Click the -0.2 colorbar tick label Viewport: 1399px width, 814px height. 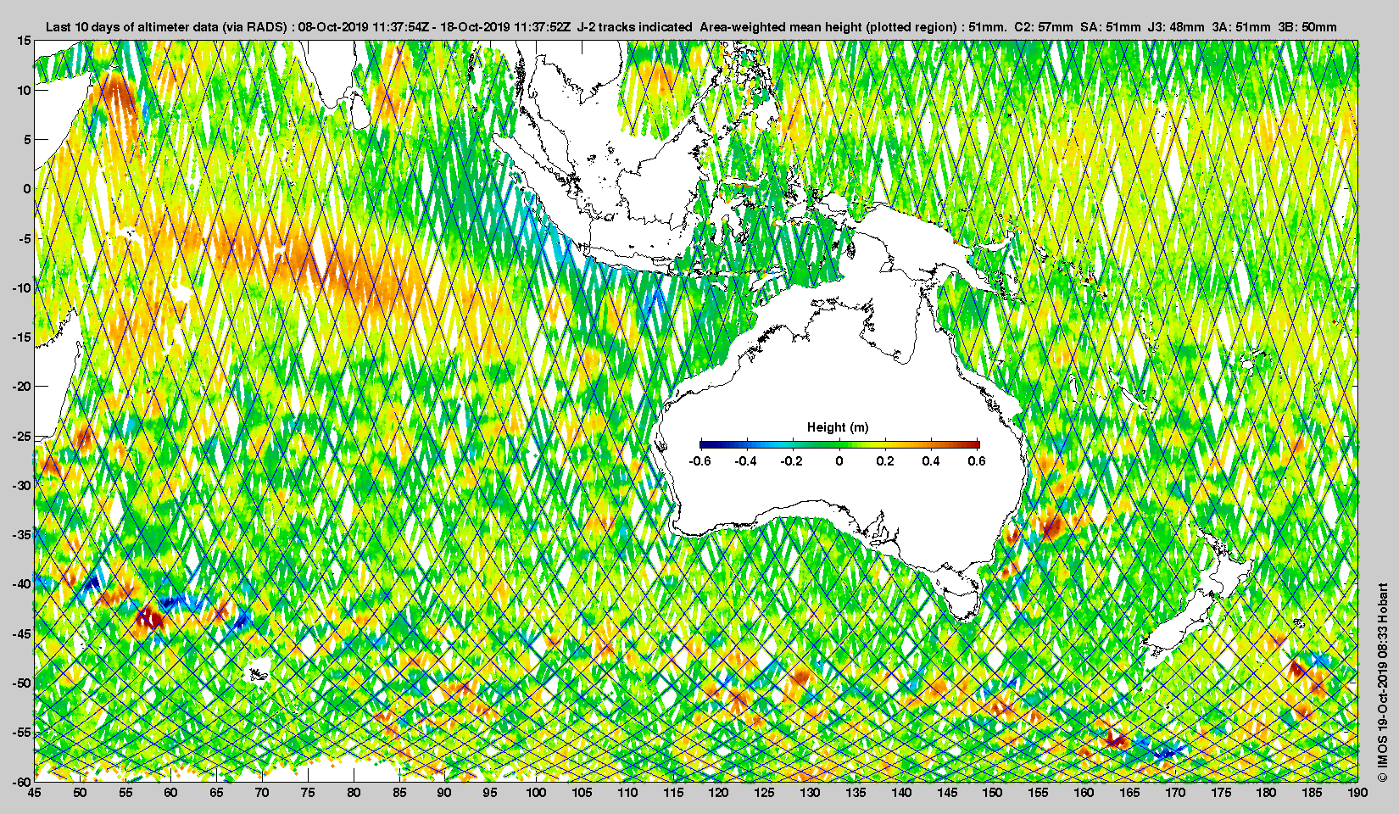tap(792, 461)
